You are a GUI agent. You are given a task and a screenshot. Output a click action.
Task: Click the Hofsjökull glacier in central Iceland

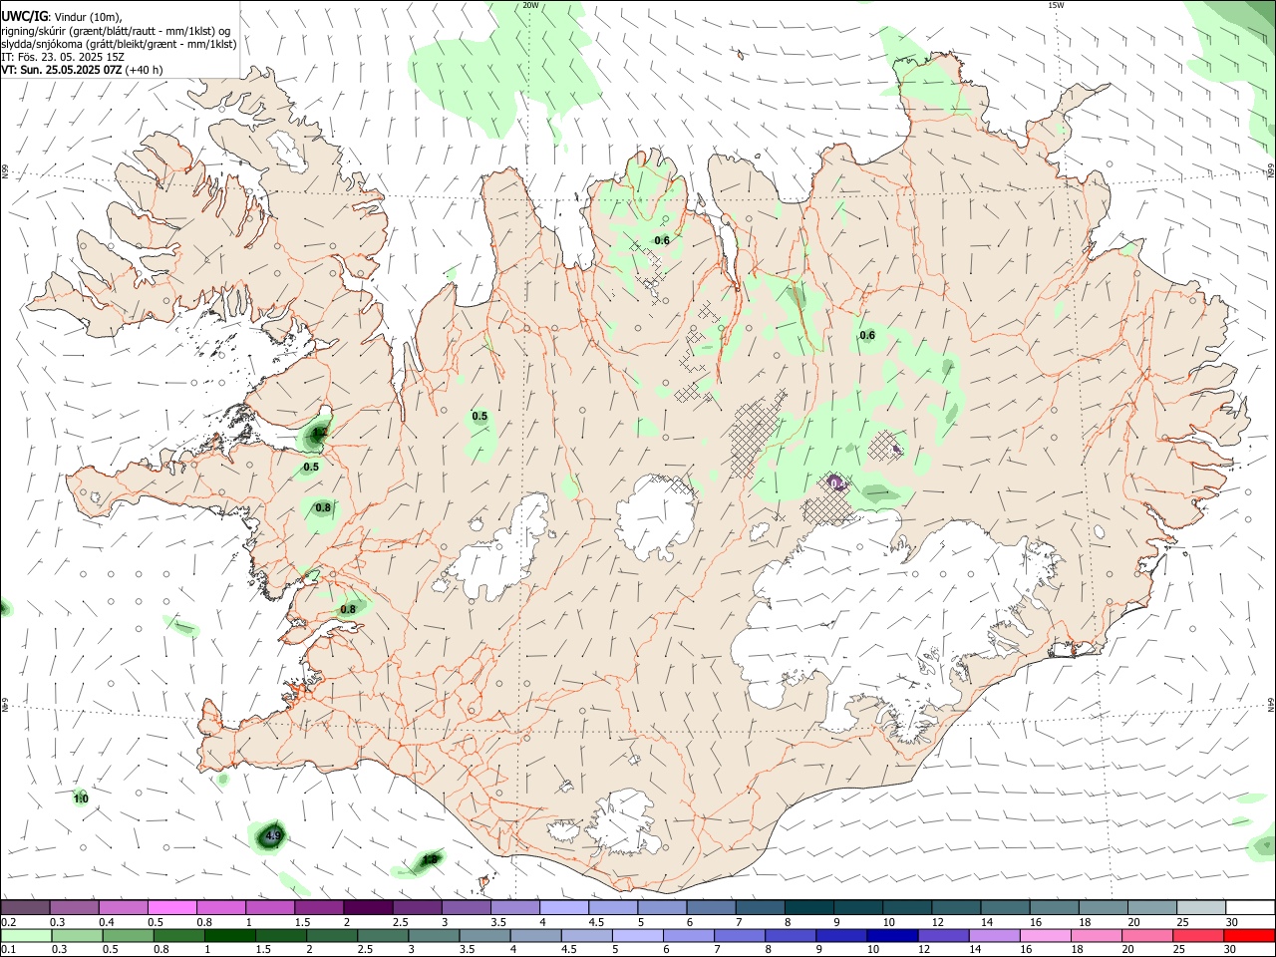pos(655,518)
